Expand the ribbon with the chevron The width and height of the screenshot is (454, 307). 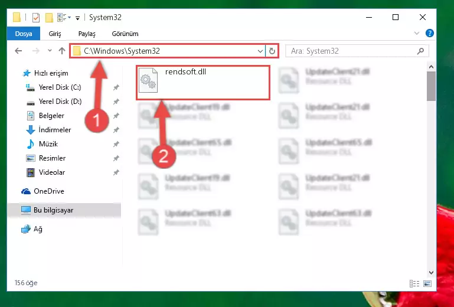tap(417, 33)
